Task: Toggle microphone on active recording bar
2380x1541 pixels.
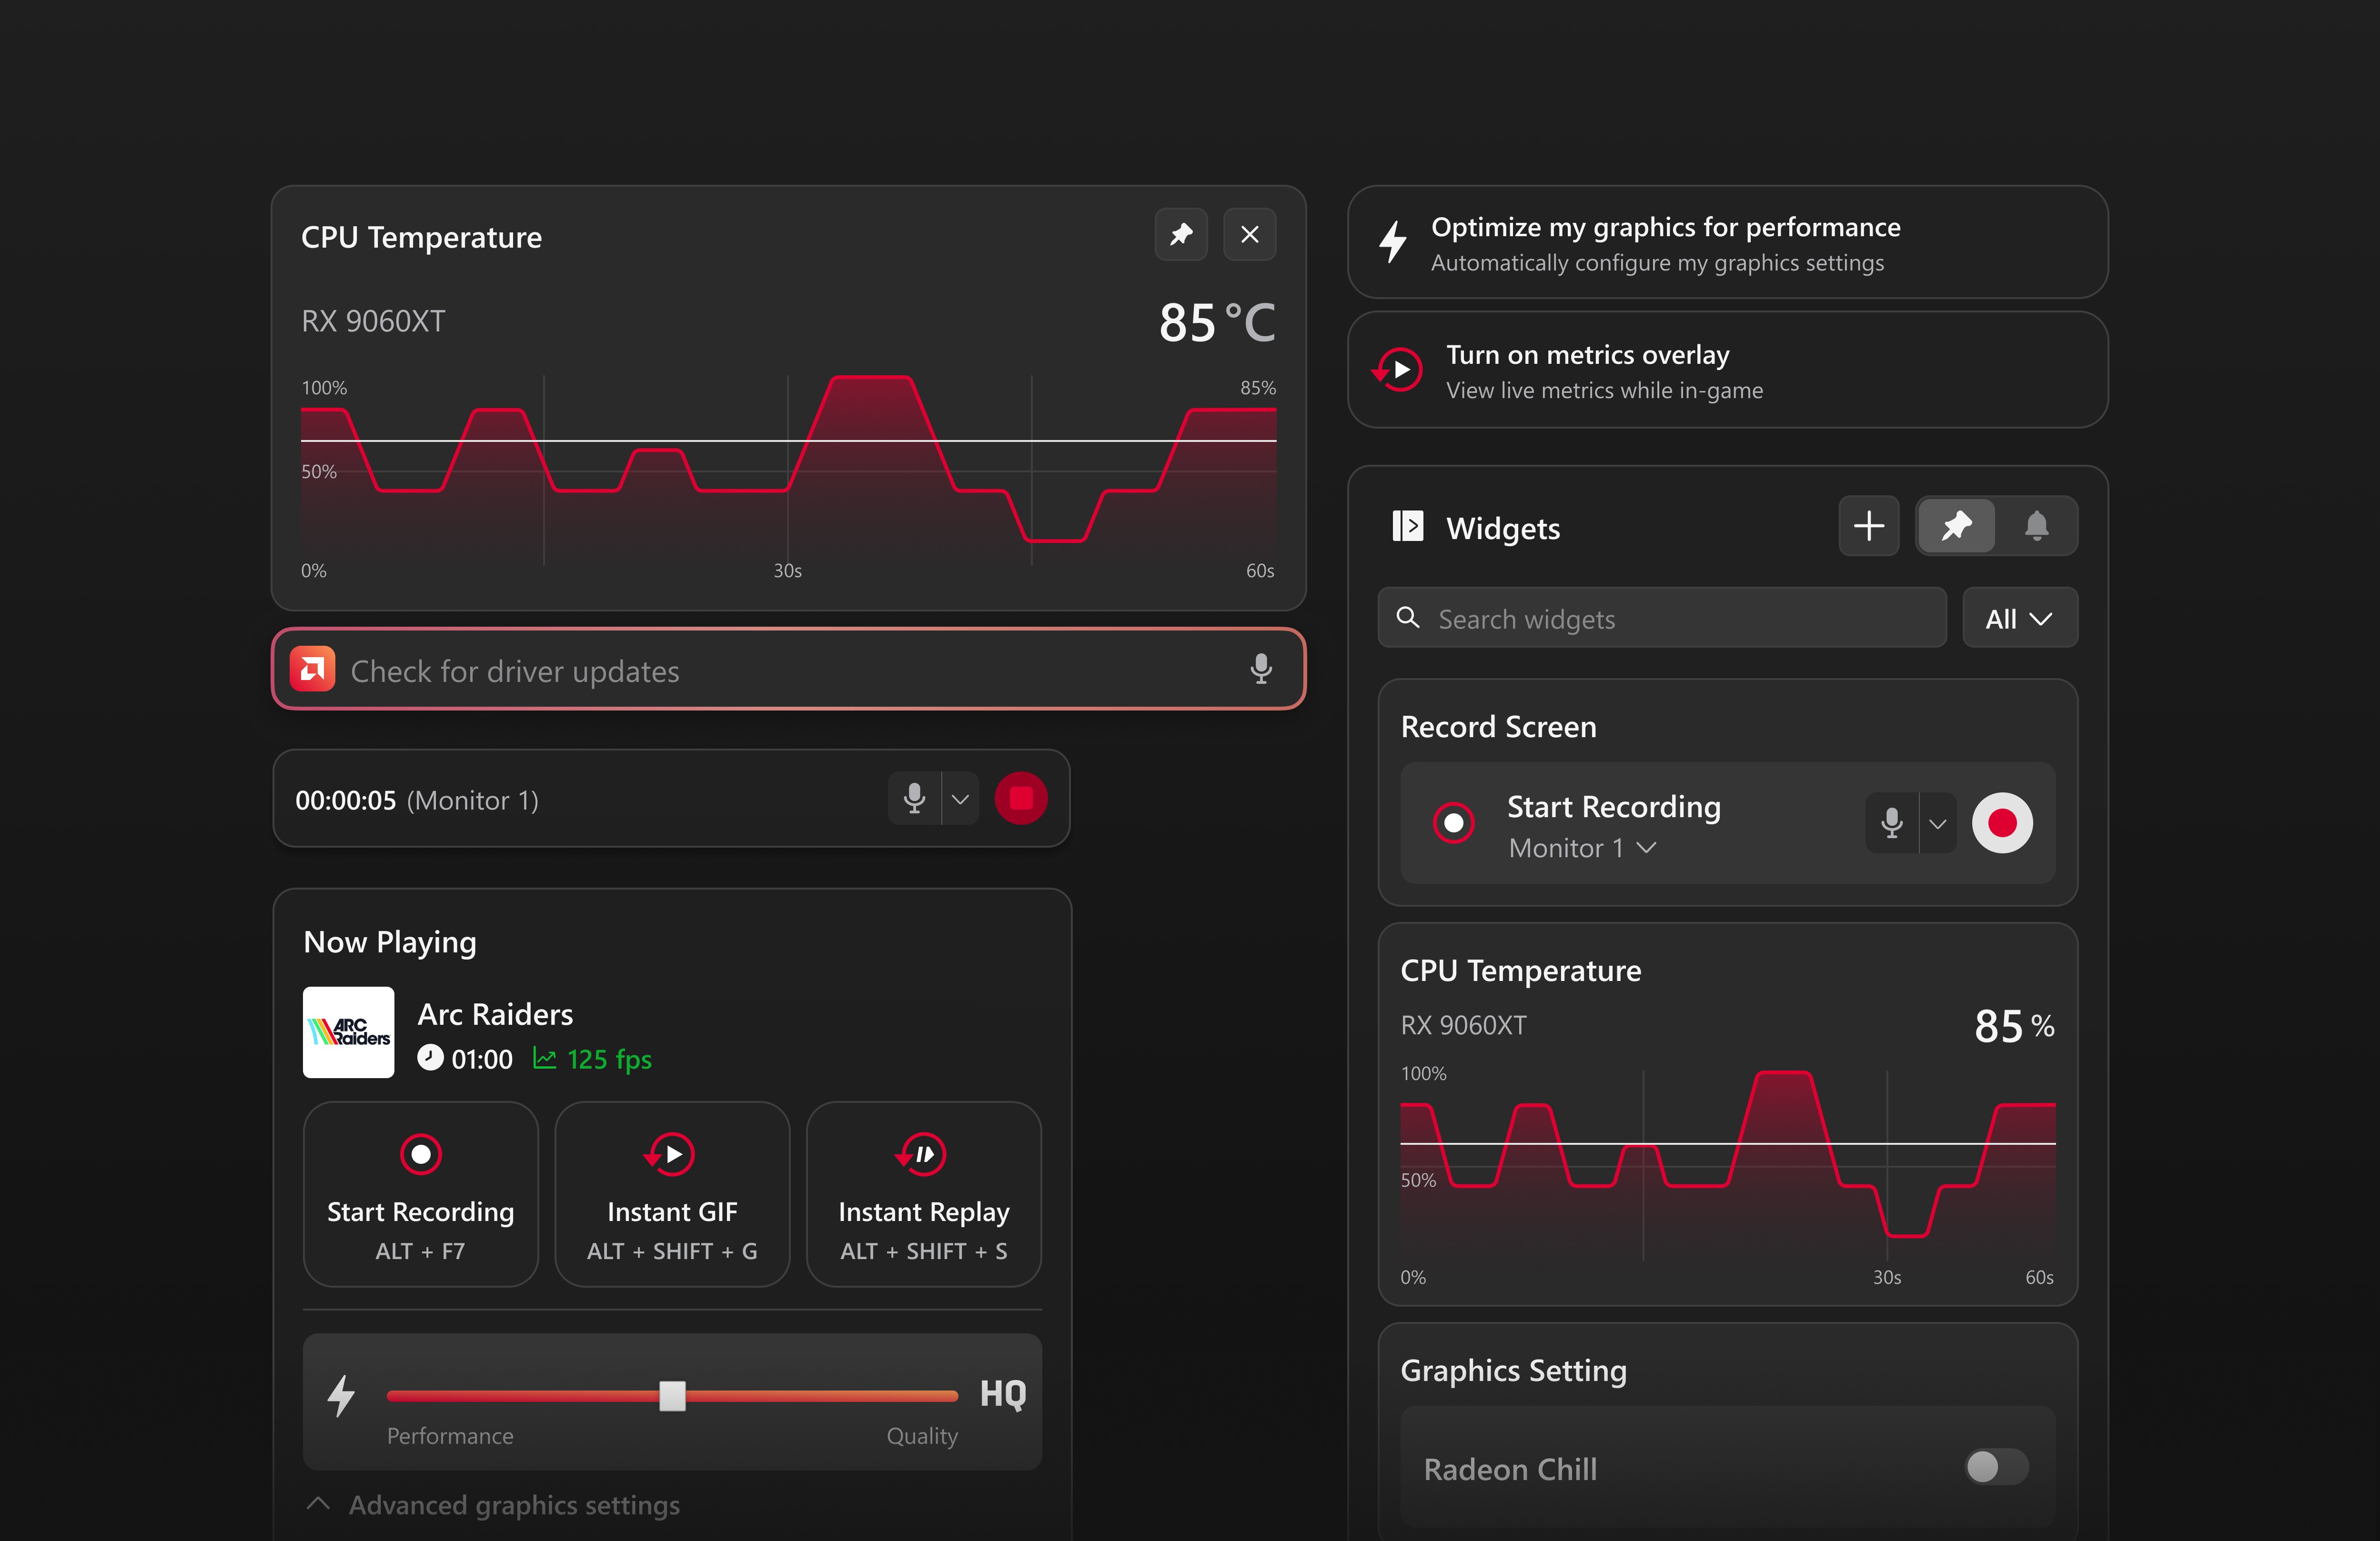Action: (x=914, y=799)
